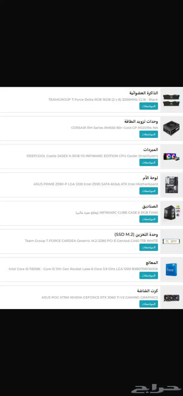
Task: Open the TEAMGROUP T-Force RAM product image
Action: [171, 100]
